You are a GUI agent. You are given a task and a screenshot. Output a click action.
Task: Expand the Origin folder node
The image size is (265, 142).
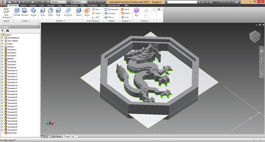(x=2, y=44)
